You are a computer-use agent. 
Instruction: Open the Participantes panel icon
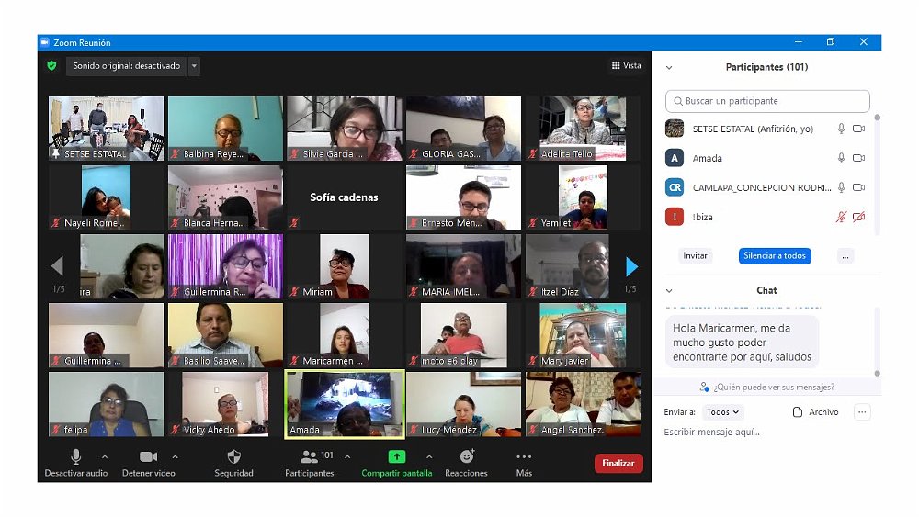coord(309,457)
